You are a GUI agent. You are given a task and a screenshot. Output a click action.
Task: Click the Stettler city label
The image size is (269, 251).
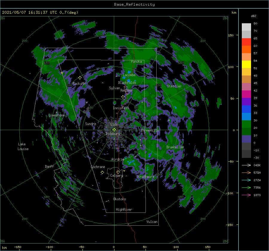coord(174,86)
